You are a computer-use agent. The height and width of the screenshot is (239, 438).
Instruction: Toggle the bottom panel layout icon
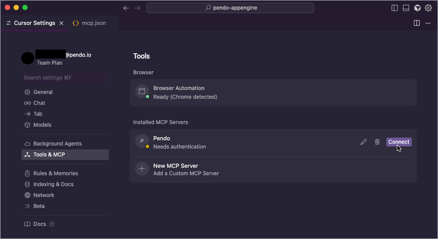[x=406, y=8]
